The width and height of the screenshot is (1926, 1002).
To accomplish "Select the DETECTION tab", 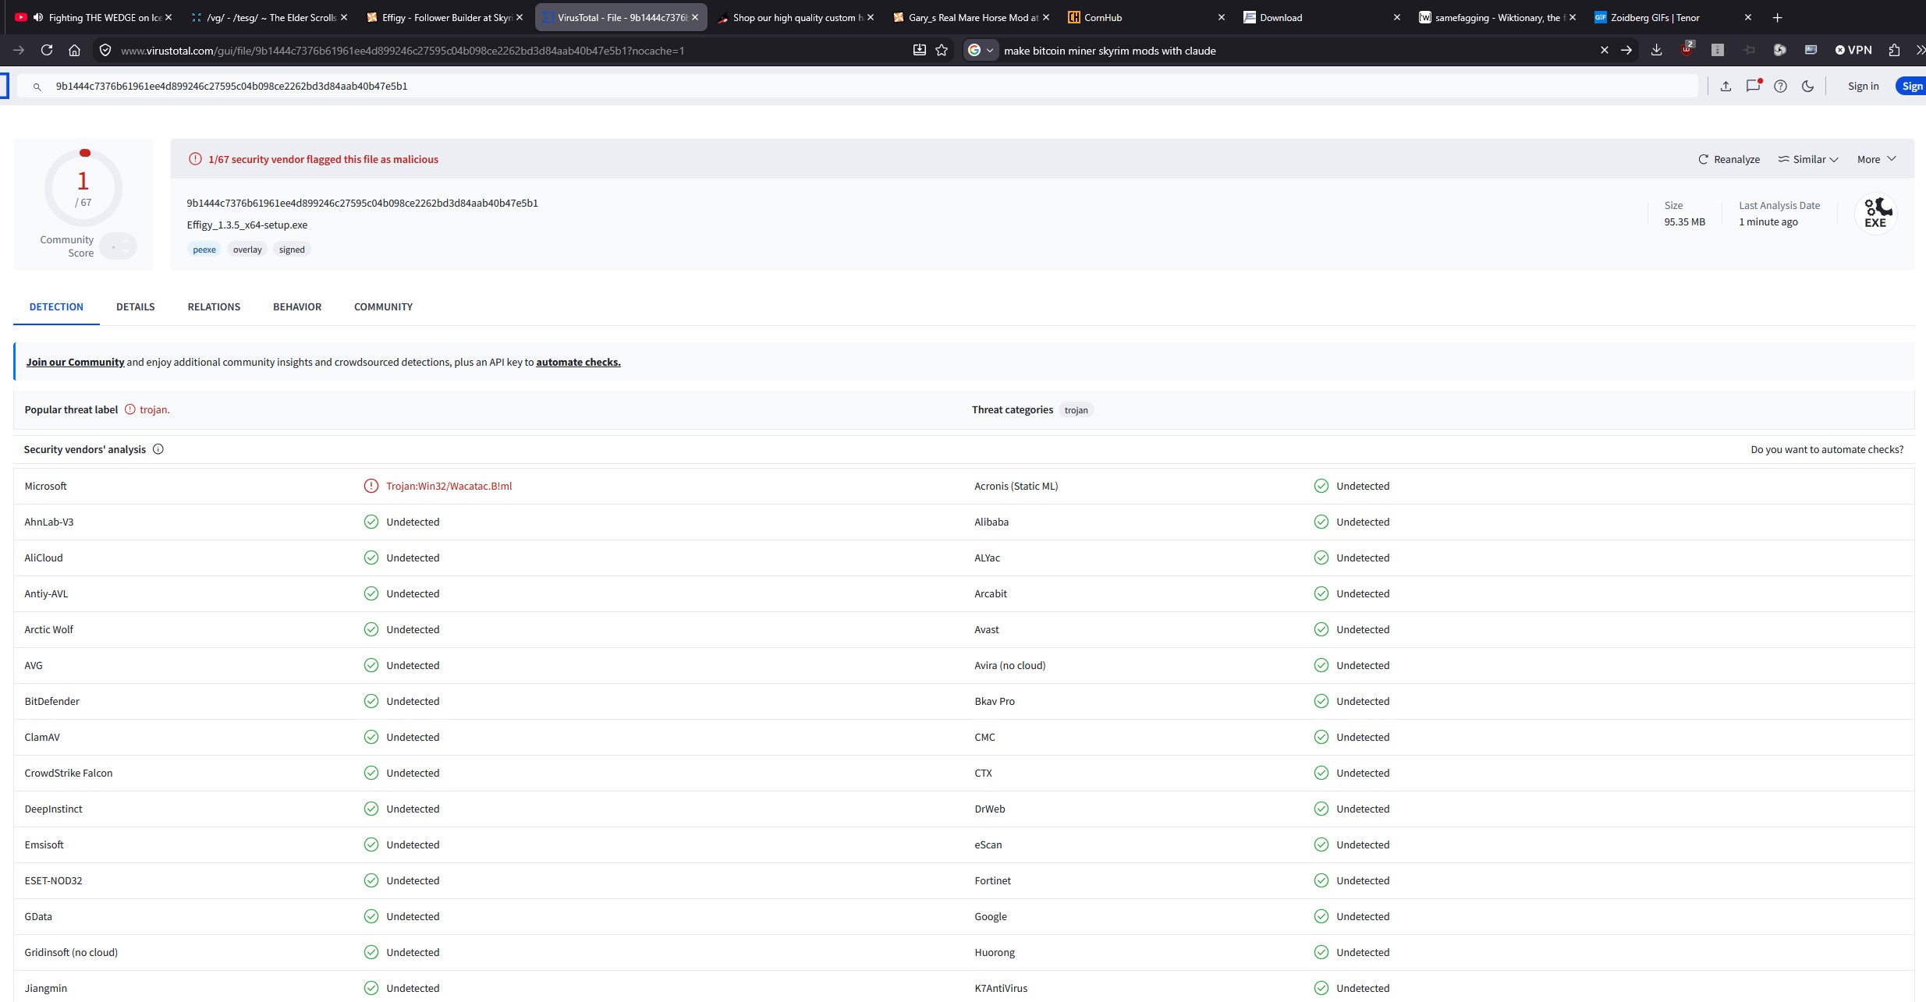I will [x=56, y=306].
